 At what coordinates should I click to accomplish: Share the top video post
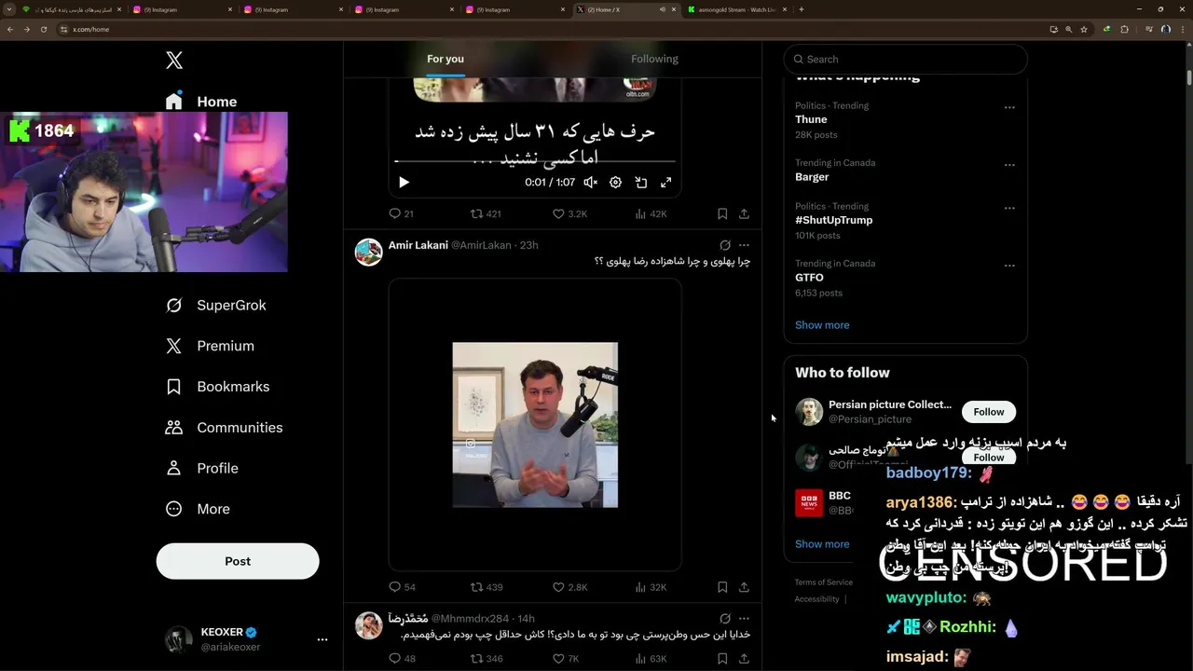(x=744, y=213)
